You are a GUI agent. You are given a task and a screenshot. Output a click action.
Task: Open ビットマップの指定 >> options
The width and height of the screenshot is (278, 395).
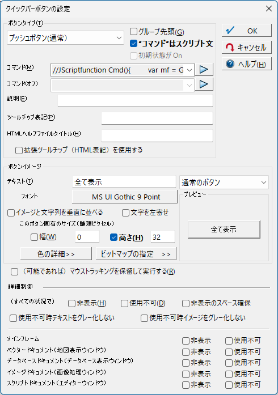click(x=136, y=254)
